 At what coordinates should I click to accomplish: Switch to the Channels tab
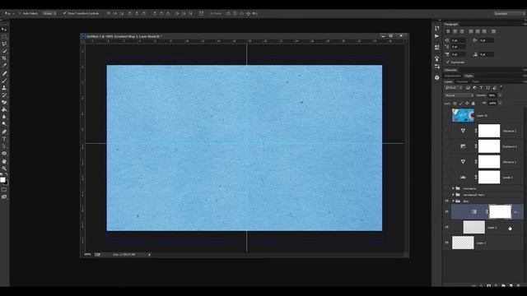[x=462, y=81]
